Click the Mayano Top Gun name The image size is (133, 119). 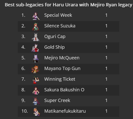point(62,69)
